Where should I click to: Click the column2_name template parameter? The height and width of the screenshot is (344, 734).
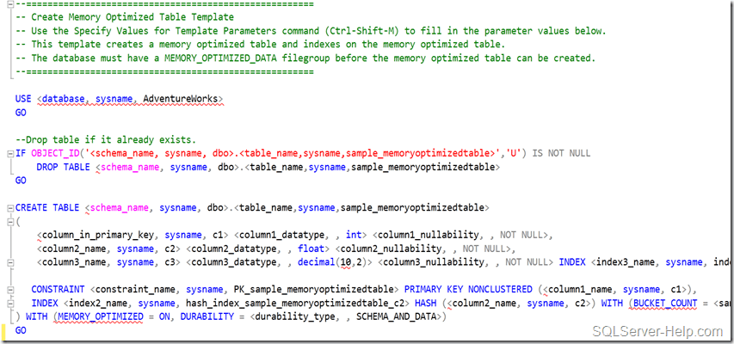(76, 249)
